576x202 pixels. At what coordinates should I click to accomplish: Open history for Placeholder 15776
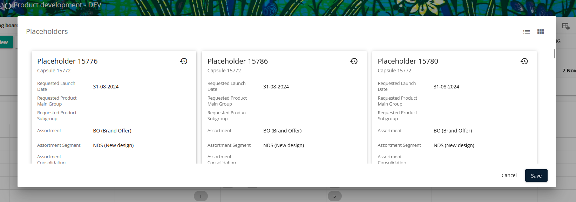pyautogui.click(x=184, y=61)
